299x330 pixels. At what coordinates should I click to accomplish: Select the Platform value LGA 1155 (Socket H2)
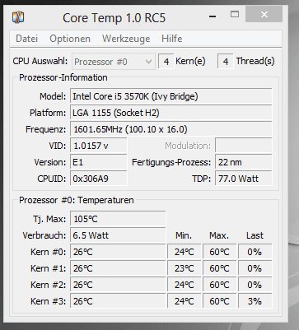(171, 113)
